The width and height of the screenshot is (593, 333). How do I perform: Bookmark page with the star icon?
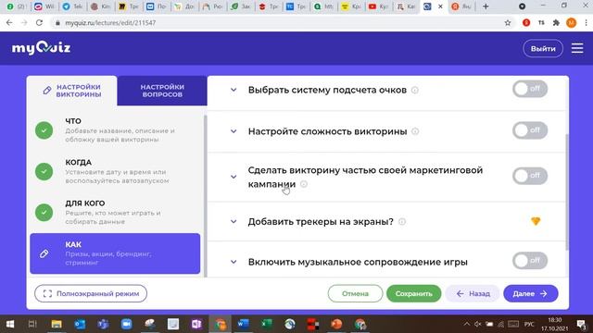508,22
